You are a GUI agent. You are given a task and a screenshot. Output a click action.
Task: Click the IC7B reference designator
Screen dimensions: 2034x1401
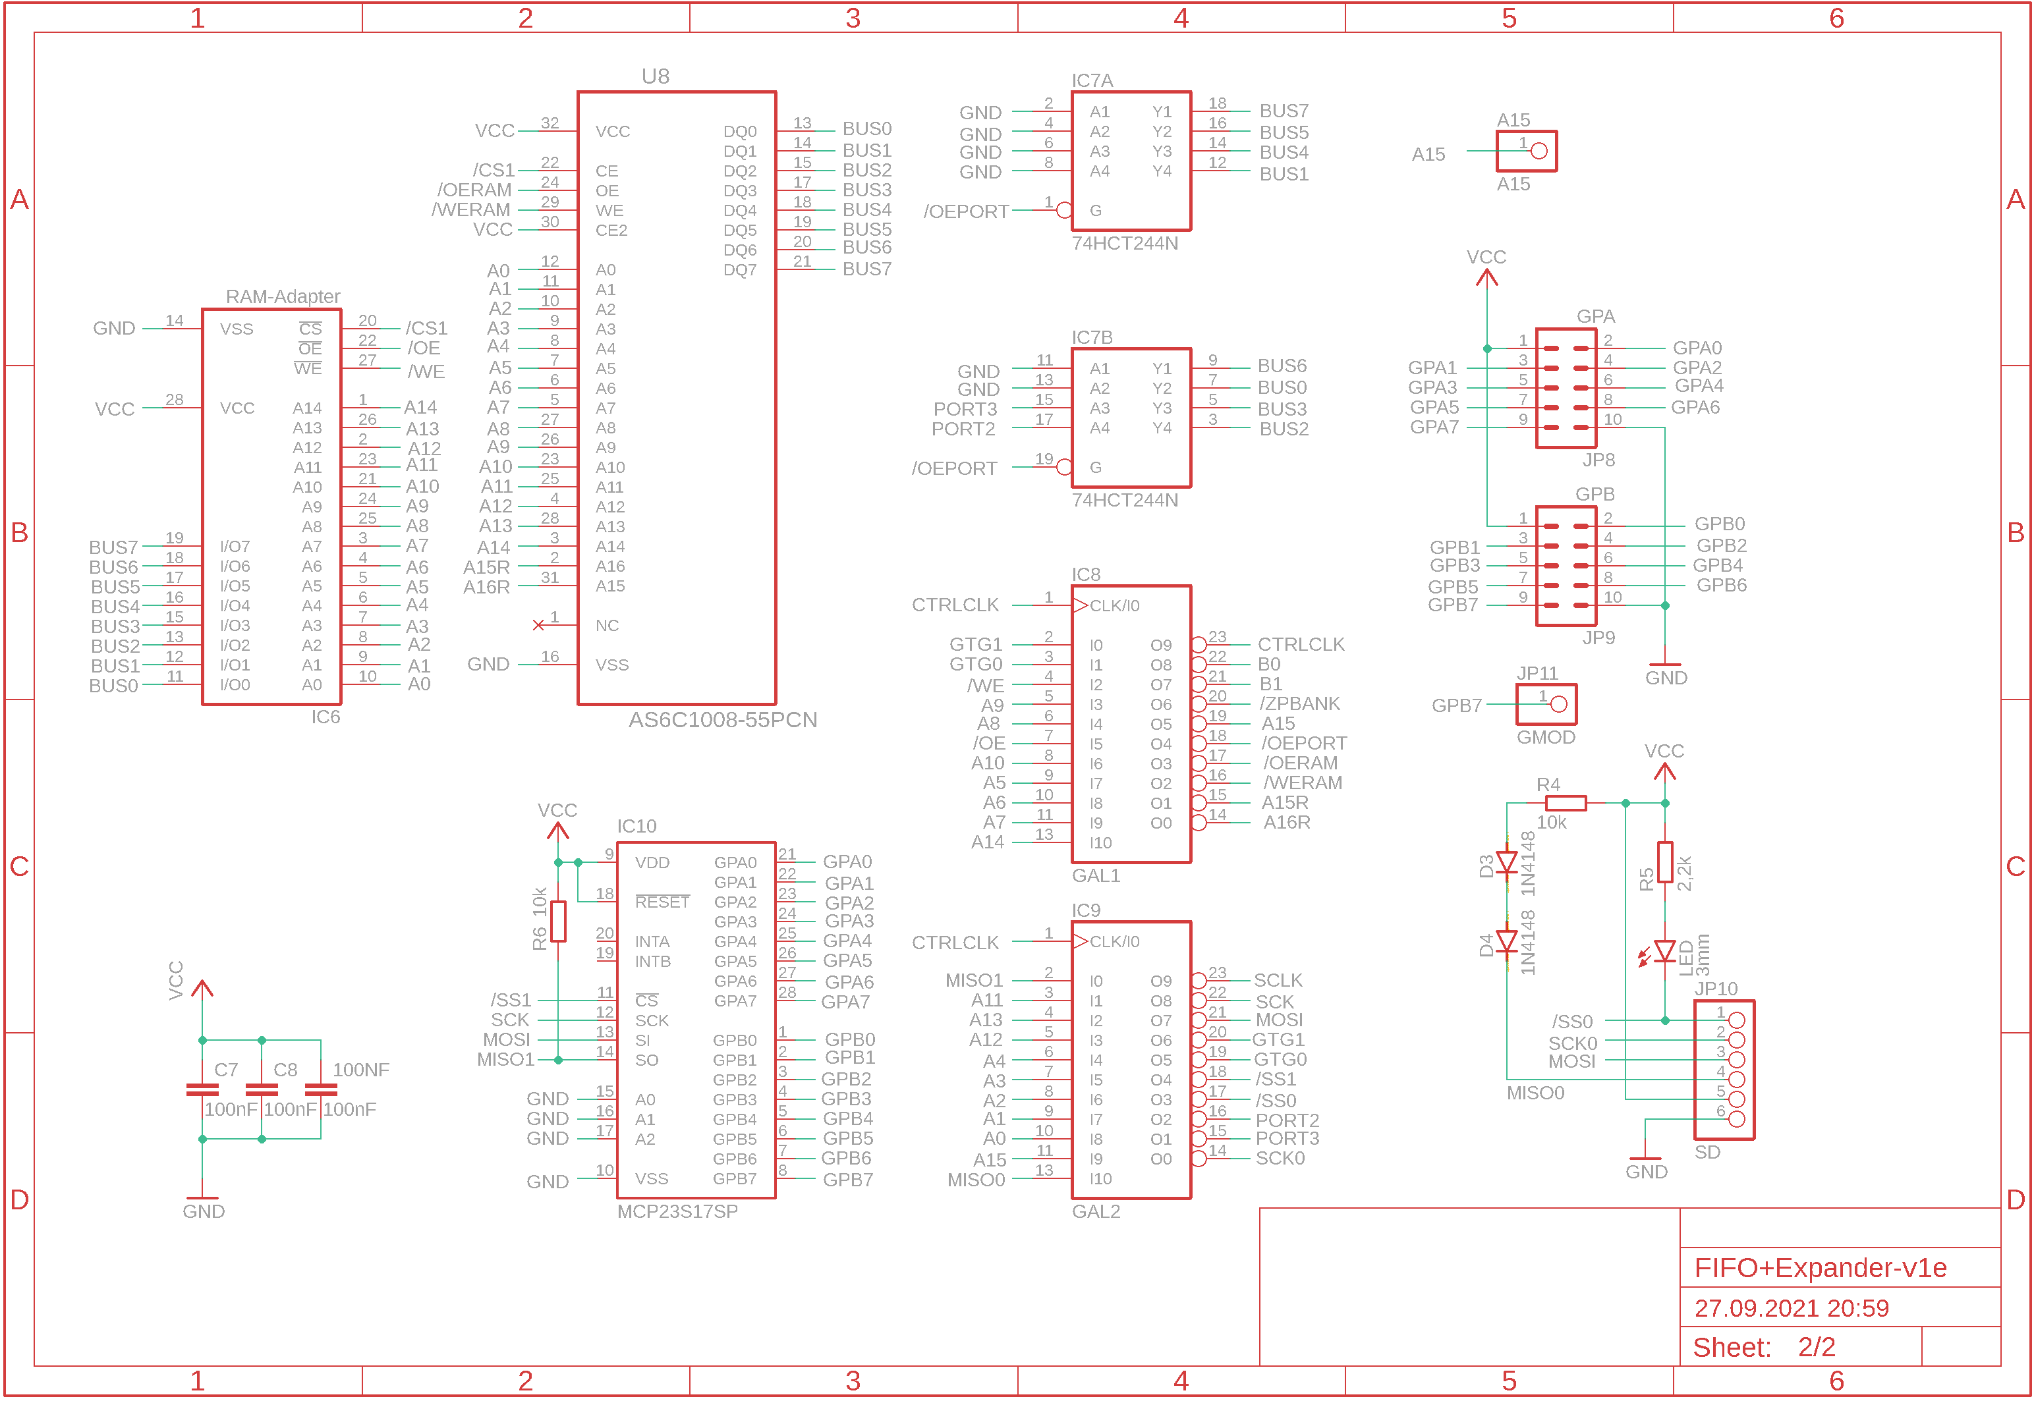(1092, 337)
